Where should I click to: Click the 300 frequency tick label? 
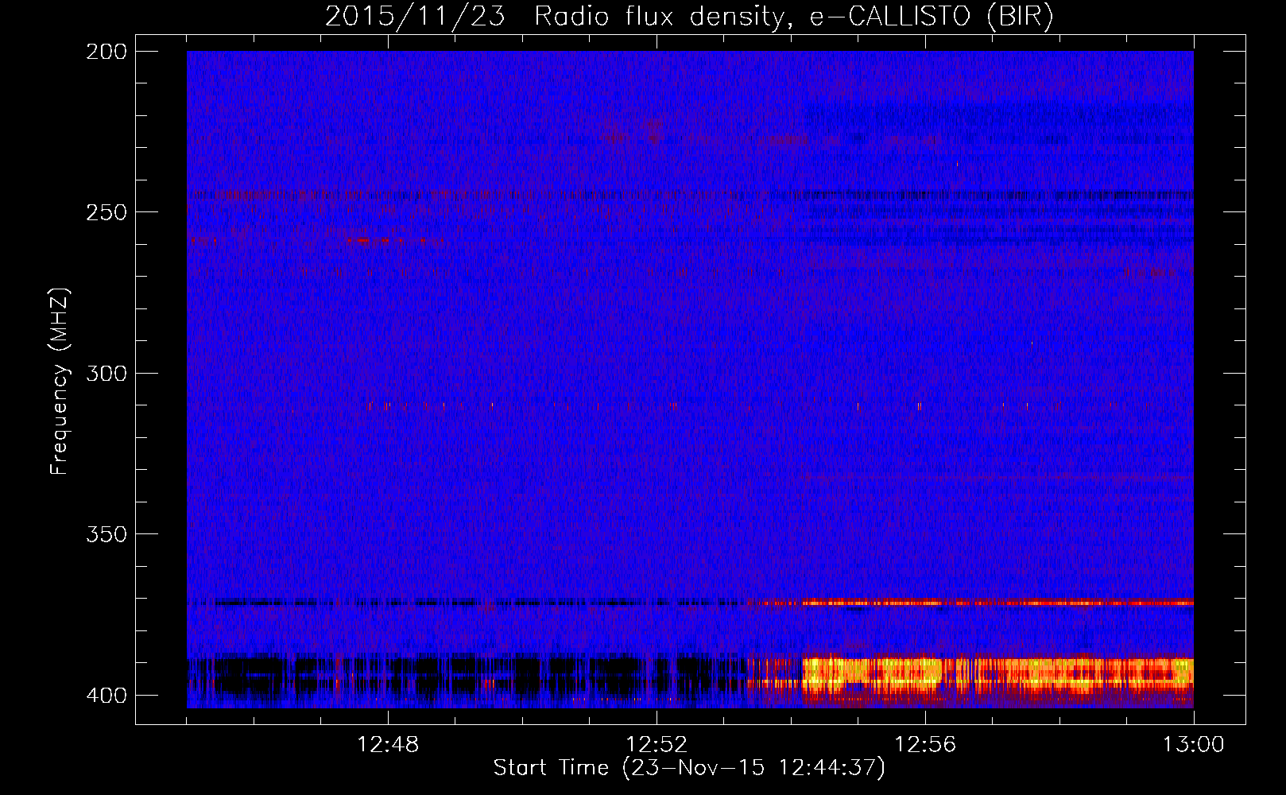[107, 373]
